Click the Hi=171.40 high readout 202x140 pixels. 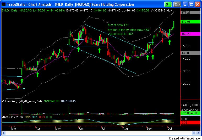114,10
